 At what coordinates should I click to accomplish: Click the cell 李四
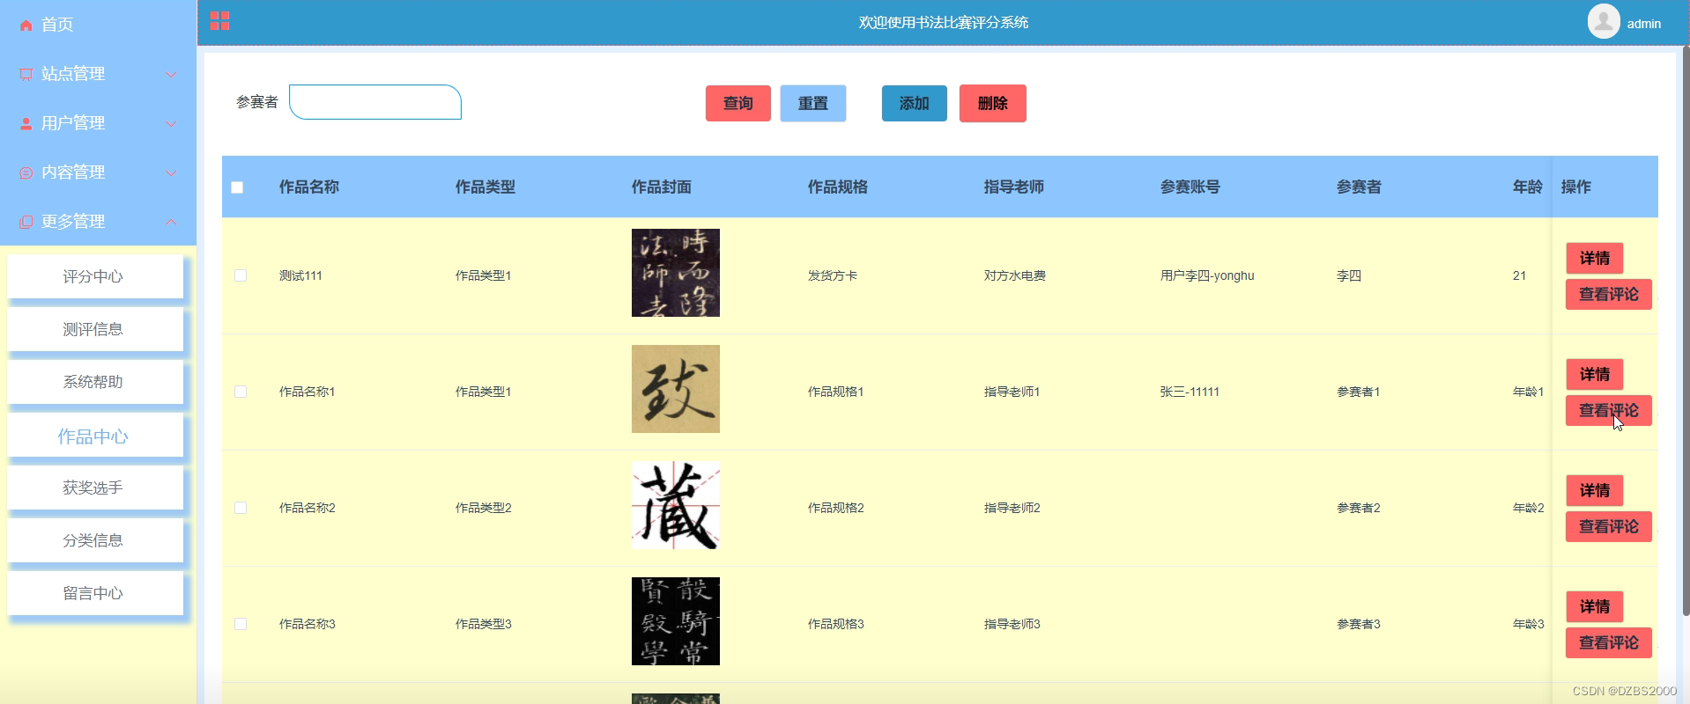tap(1349, 275)
